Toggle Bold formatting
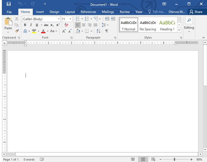Viewport: 207px width, 162px height. [x=25, y=25]
